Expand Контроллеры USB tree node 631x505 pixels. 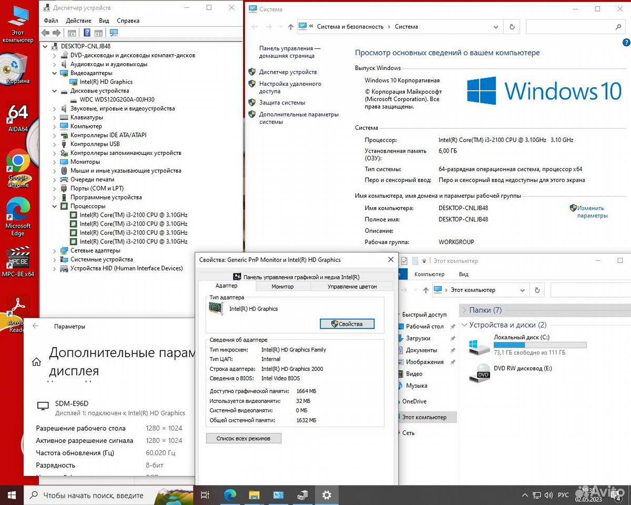pyautogui.click(x=55, y=144)
